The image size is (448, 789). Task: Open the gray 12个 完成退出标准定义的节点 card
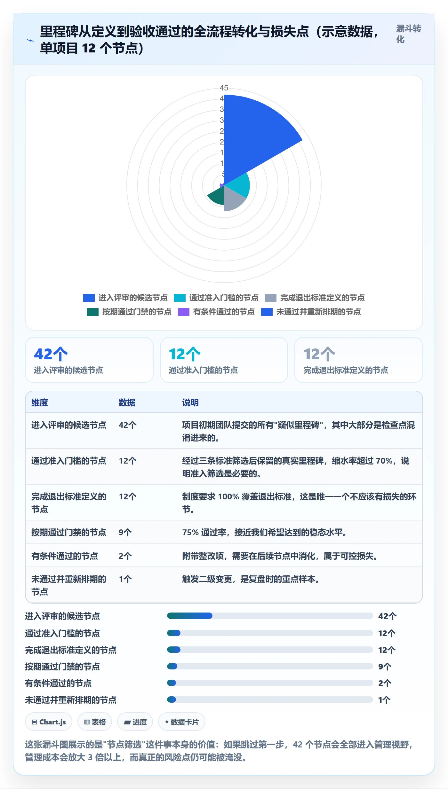coord(359,360)
